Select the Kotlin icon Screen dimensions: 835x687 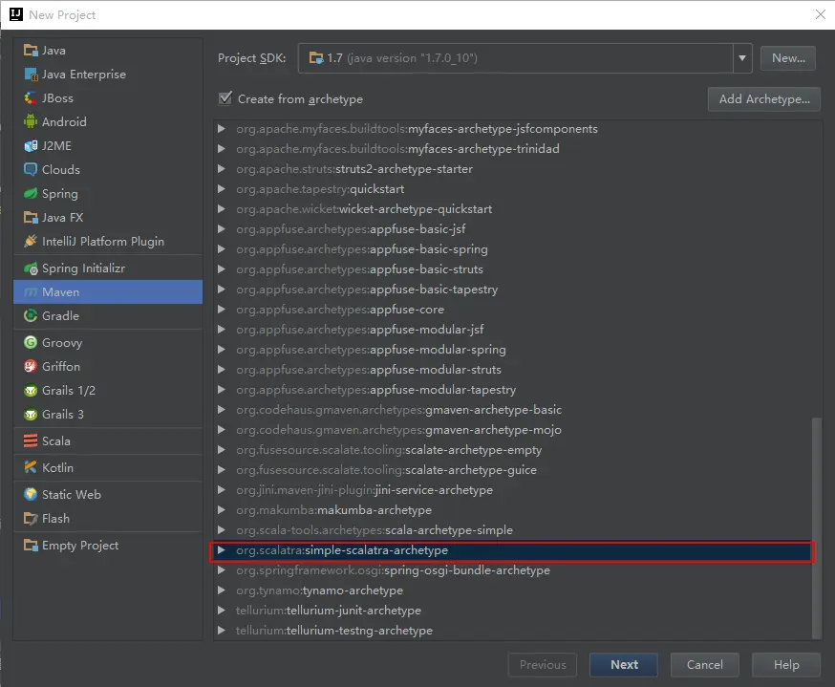point(31,468)
